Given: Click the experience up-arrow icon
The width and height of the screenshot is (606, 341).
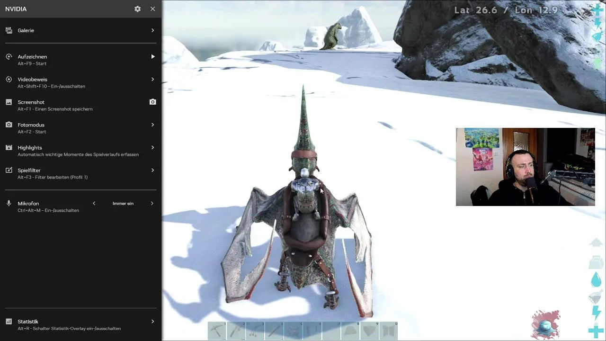Looking at the screenshot, I should tap(597, 242).
